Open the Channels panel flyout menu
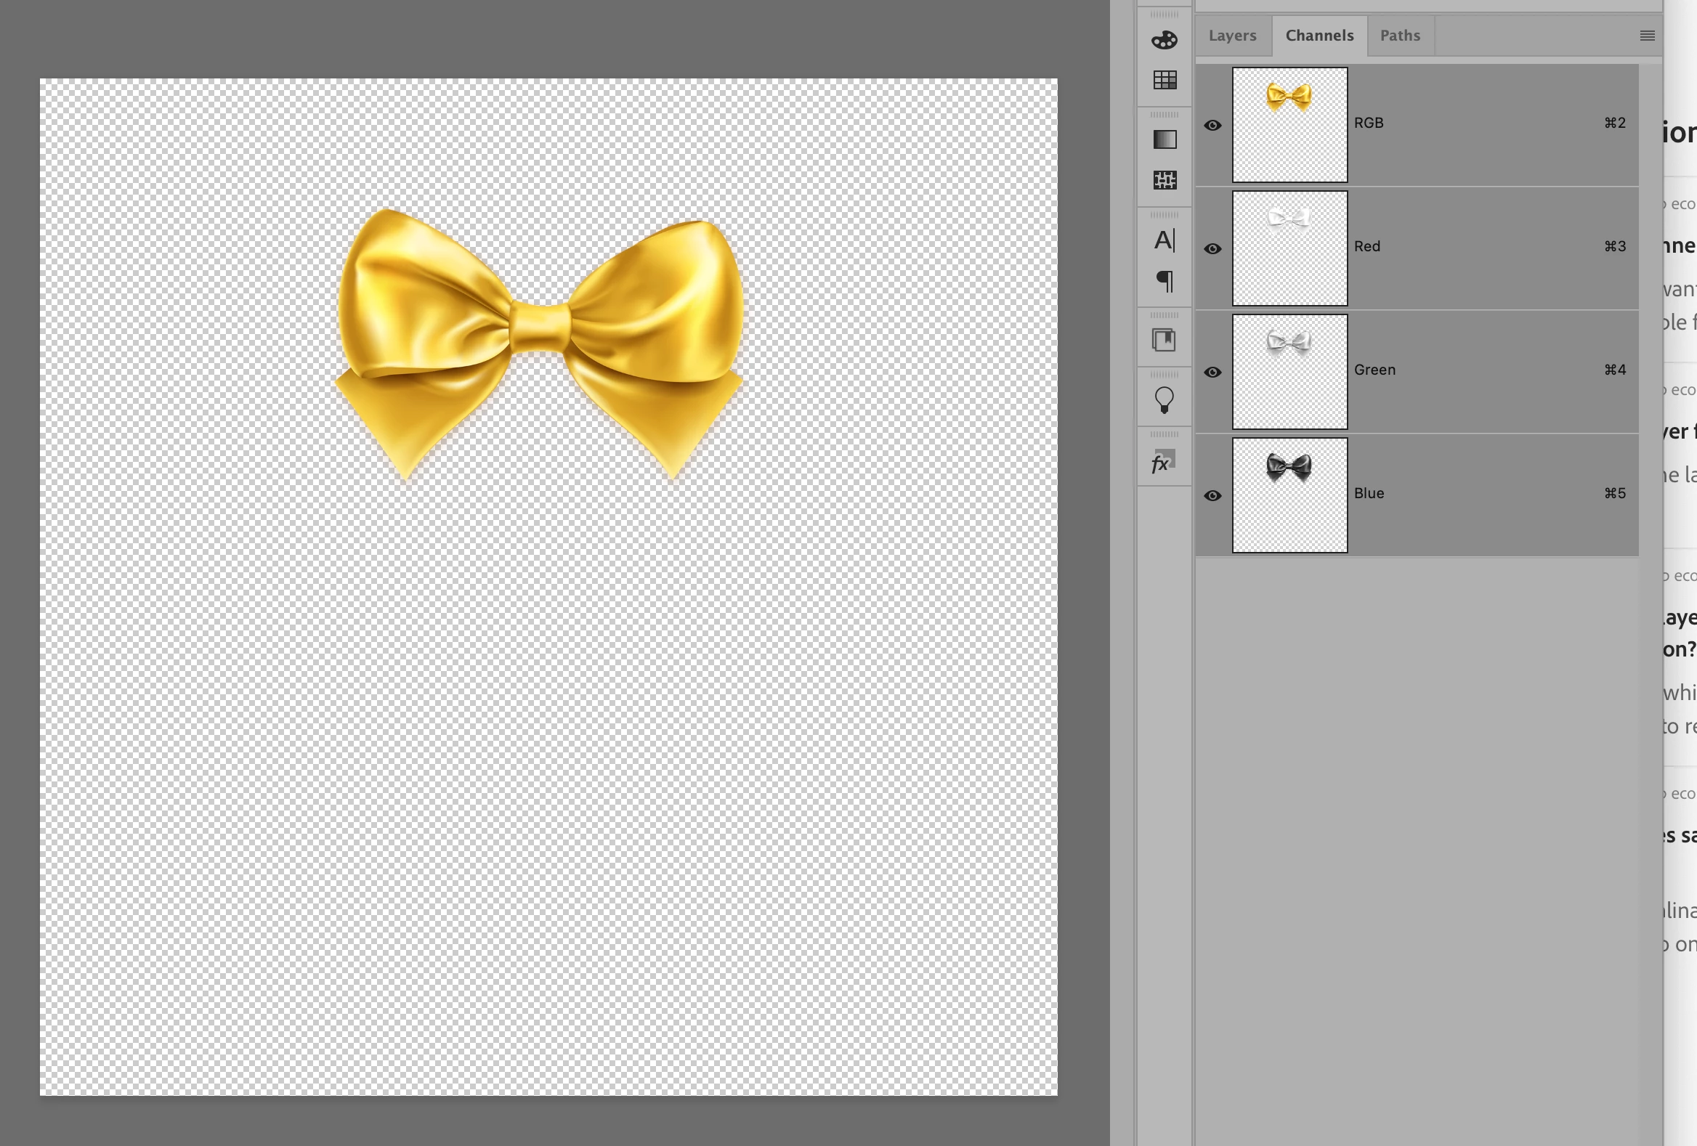1697x1146 pixels. pyautogui.click(x=1647, y=36)
